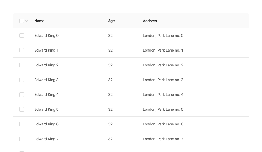
Task: Select Edward King 5 using its checkbox
Action: (22, 109)
